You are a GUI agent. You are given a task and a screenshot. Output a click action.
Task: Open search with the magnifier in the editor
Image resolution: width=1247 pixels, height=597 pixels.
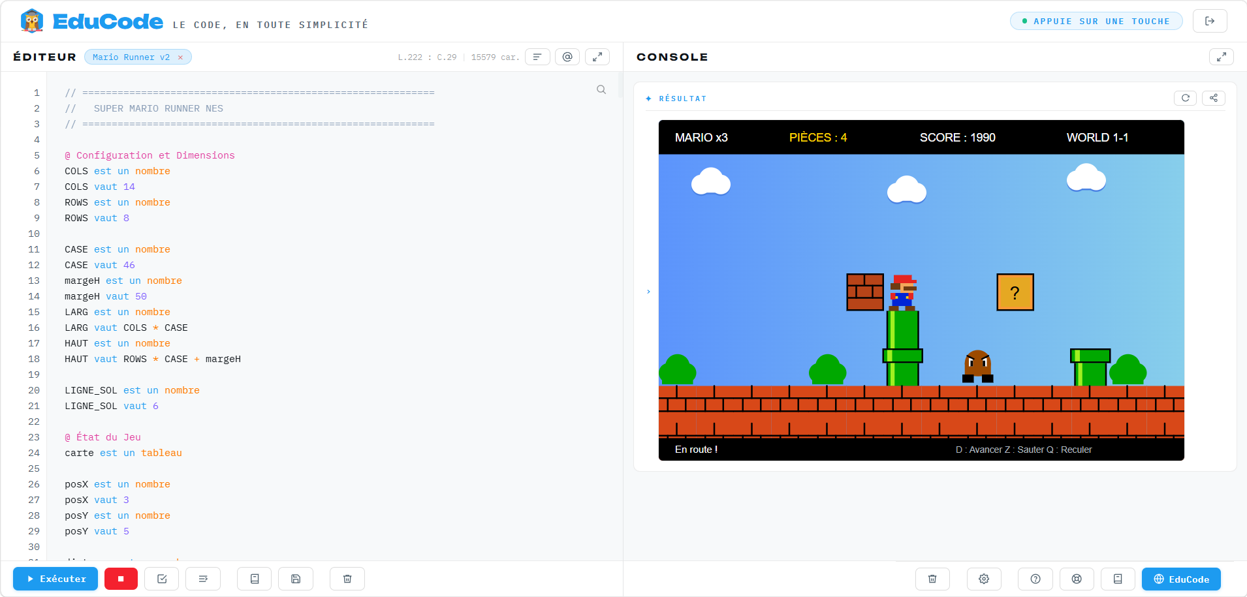601,89
